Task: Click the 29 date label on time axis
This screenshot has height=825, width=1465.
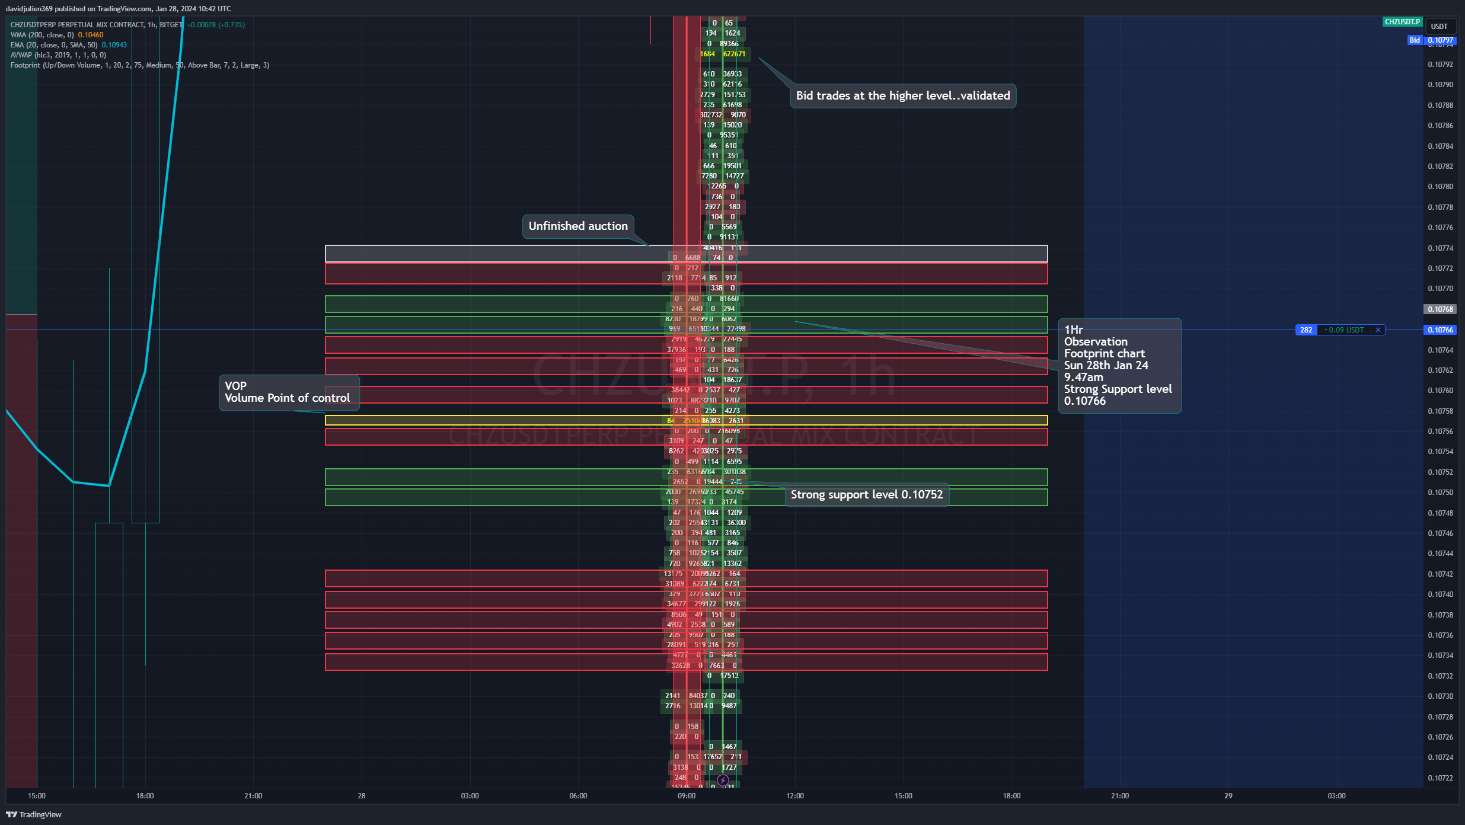Action: [x=1228, y=796]
